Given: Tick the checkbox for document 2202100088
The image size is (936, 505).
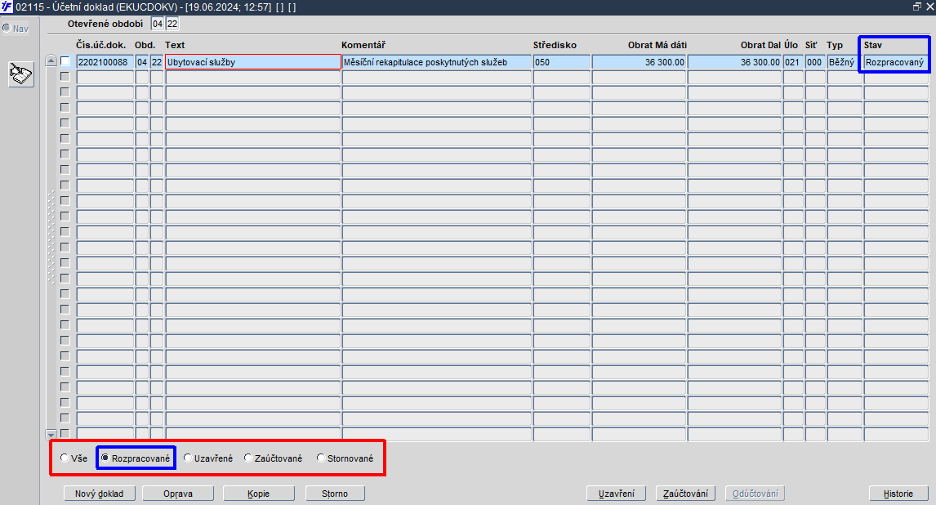Looking at the screenshot, I should click(65, 61).
